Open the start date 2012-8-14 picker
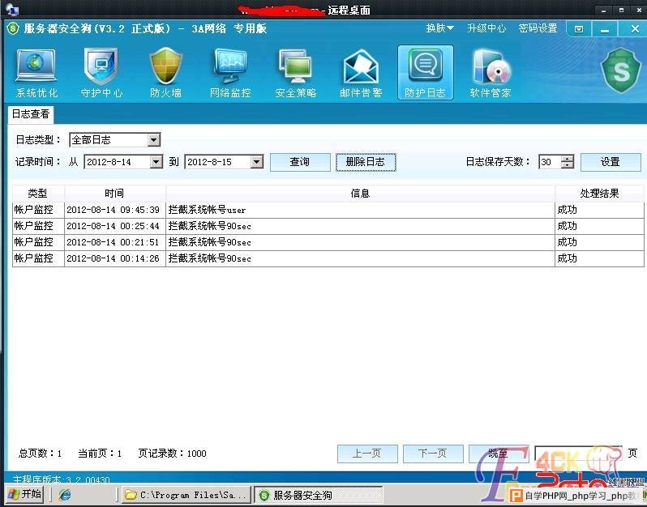This screenshot has height=507, width=647. click(x=156, y=162)
